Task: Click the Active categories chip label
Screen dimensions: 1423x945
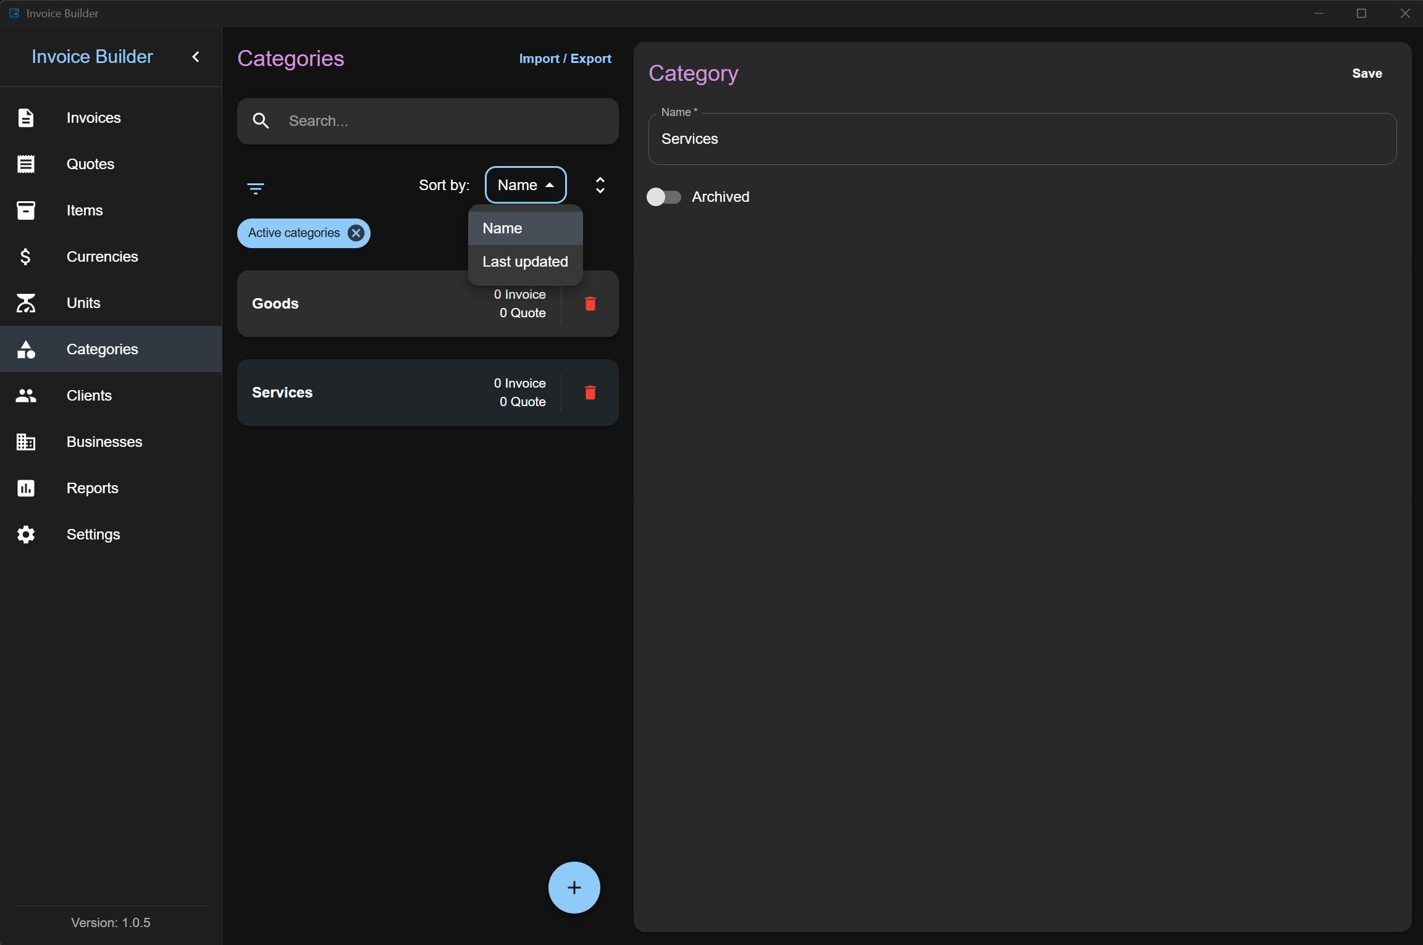Action: click(294, 233)
